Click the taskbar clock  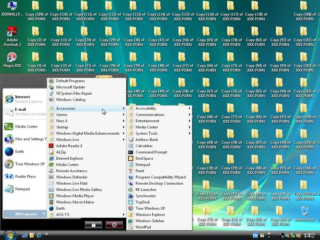pyautogui.click(x=309, y=235)
